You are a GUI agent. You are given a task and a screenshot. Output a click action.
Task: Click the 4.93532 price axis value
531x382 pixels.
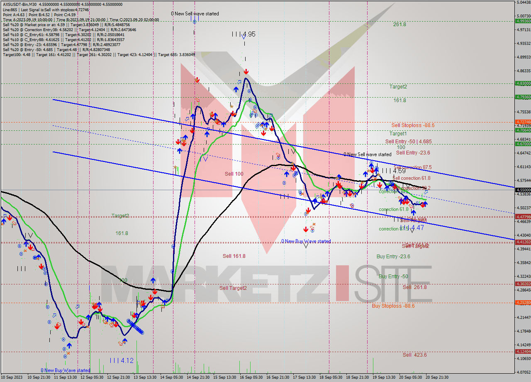pyautogui.click(x=523, y=43)
